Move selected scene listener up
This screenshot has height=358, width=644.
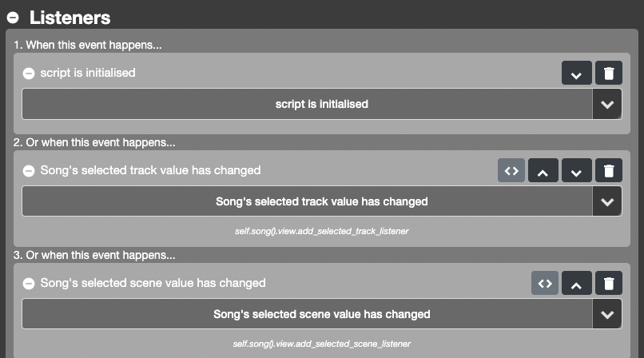575,283
